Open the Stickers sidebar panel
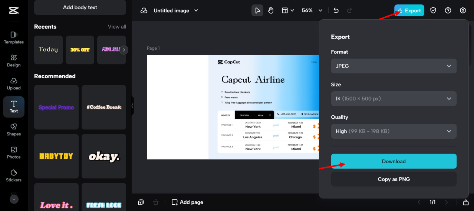Viewport: 474px width, 211px height. click(14, 175)
